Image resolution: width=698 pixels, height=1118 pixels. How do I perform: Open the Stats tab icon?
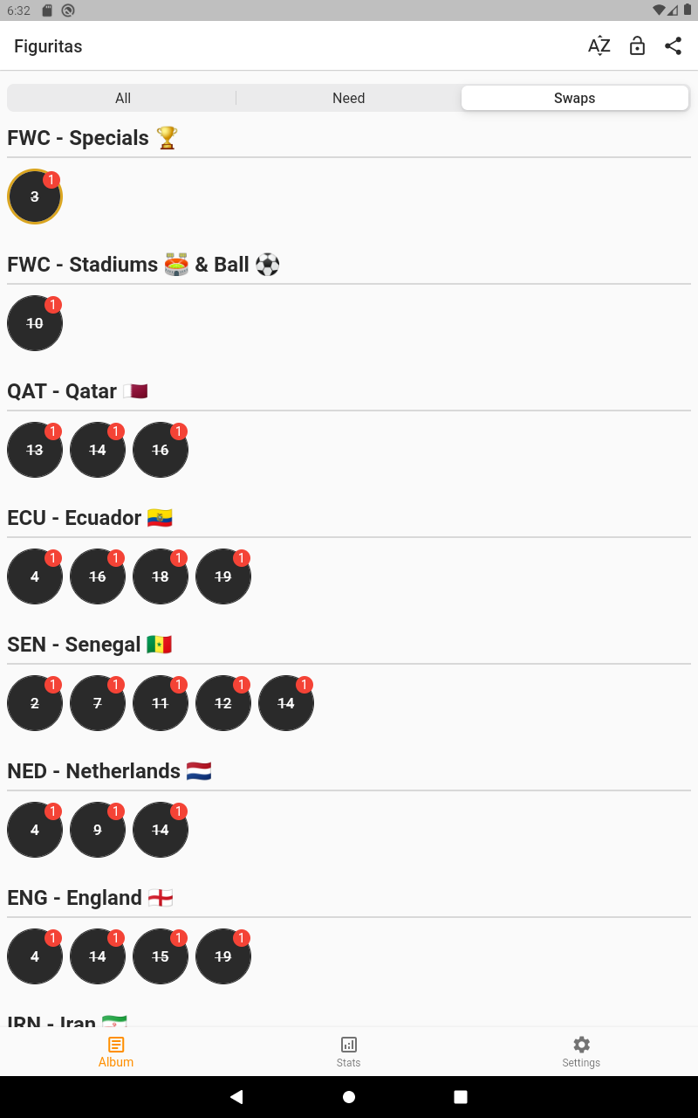coord(348,1045)
